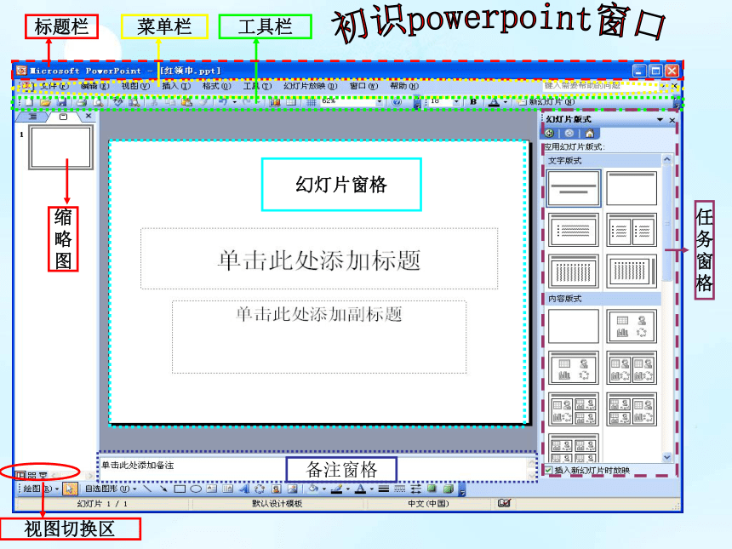
Task: Switch to the Outline tab in left pane
Action: (x=33, y=117)
